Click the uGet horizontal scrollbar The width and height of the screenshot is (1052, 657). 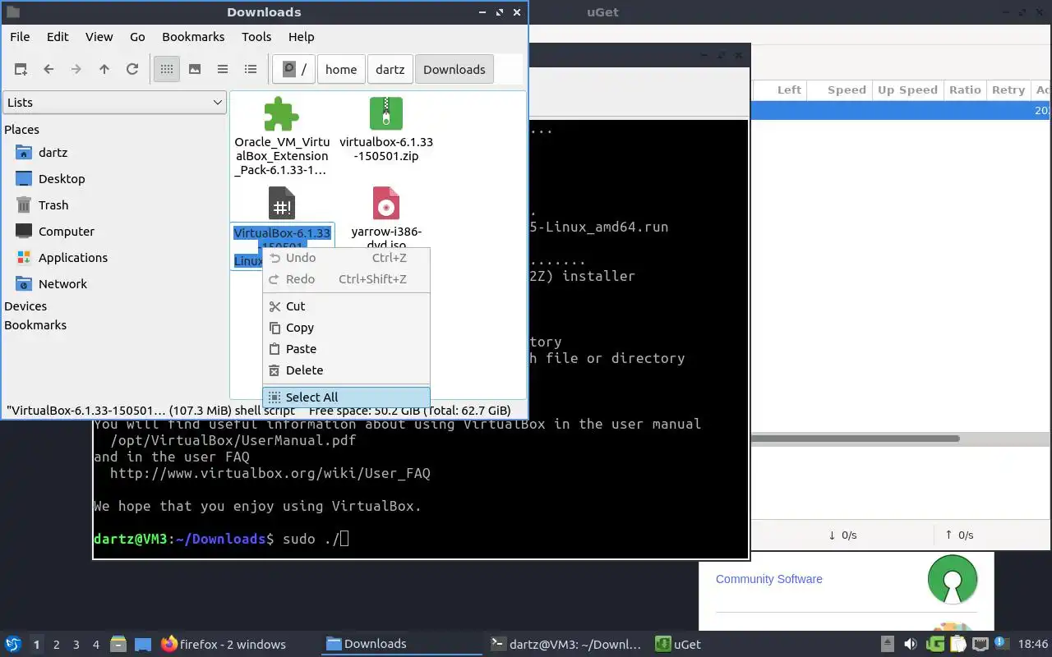click(x=855, y=439)
